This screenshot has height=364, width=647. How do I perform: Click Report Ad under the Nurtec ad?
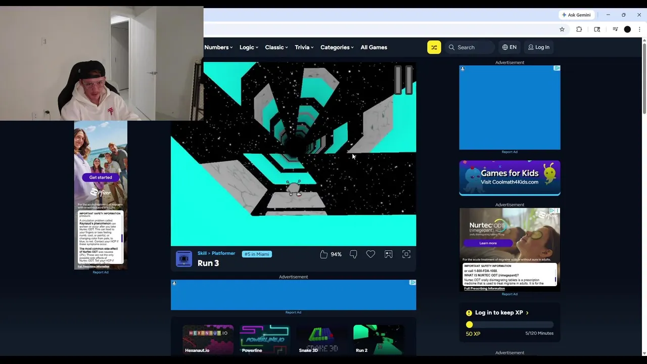[x=510, y=294]
